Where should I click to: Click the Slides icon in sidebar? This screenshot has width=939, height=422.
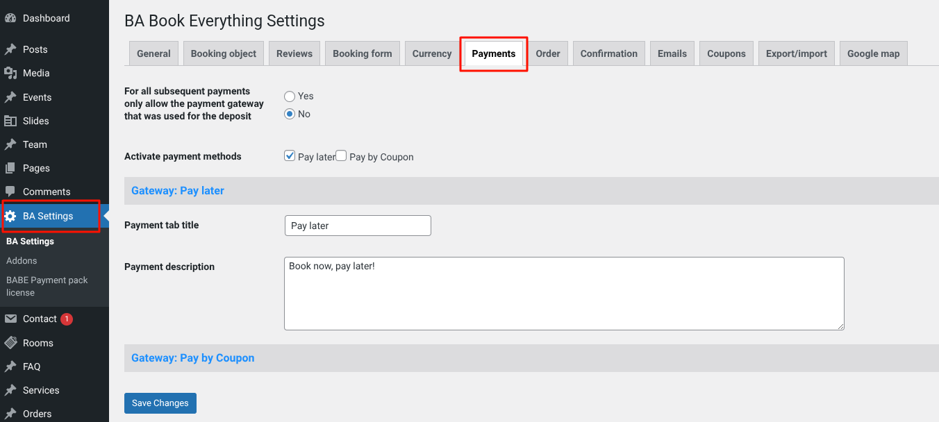coord(10,121)
